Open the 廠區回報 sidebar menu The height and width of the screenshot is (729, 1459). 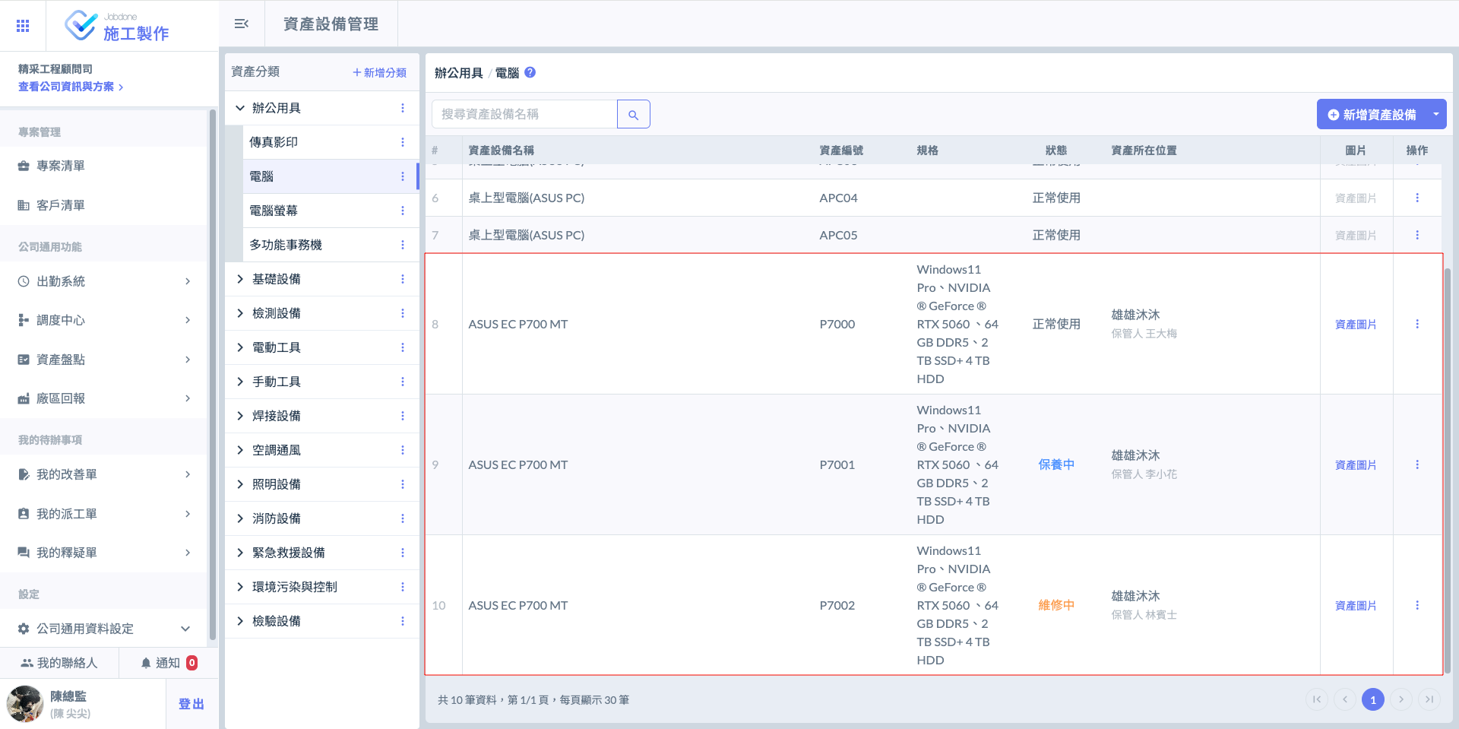(103, 398)
